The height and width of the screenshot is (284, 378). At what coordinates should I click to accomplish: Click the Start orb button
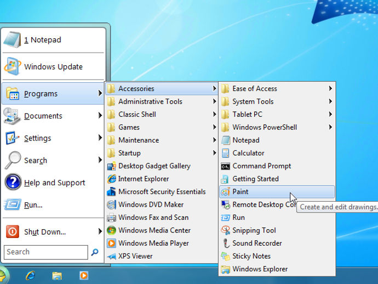(x=3, y=276)
